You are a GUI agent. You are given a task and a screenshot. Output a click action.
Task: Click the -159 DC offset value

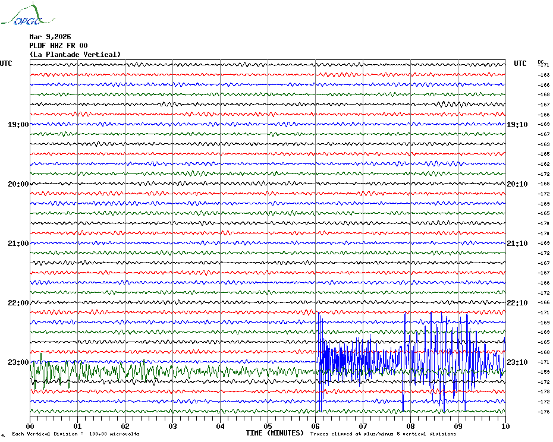click(x=543, y=372)
